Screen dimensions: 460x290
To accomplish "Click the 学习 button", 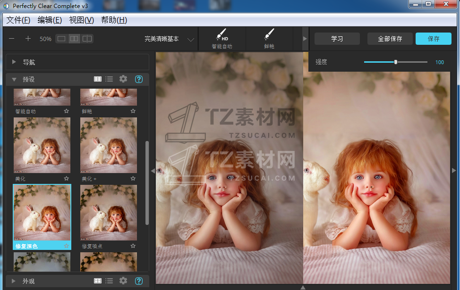I will (337, 39).
